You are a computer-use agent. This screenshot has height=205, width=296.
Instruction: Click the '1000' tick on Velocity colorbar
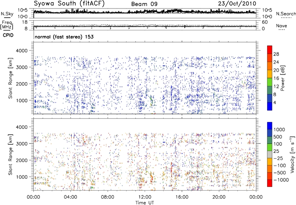[279, 130]
